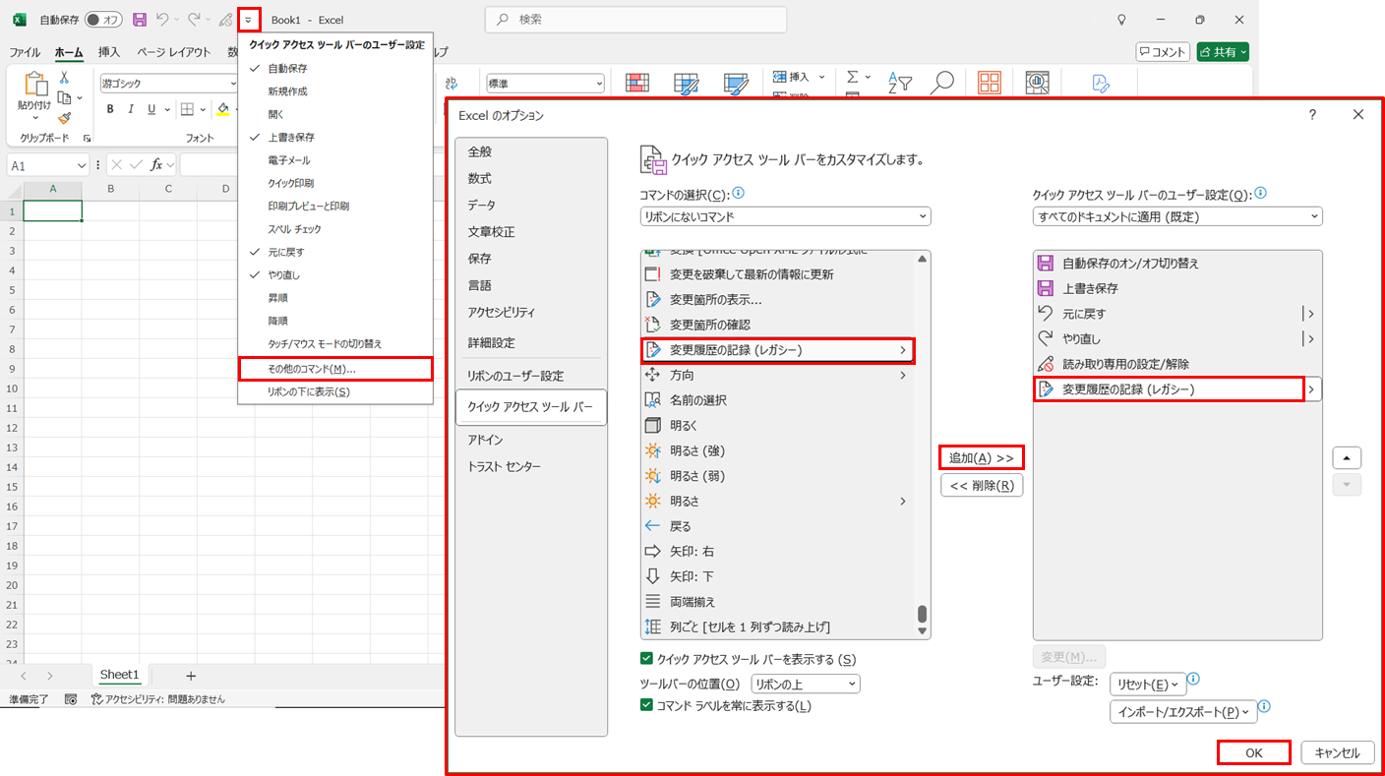This screenshot has height=776, width=1385.
Task: Click the Undo arrow in the title bar
Action: [163, 19]
